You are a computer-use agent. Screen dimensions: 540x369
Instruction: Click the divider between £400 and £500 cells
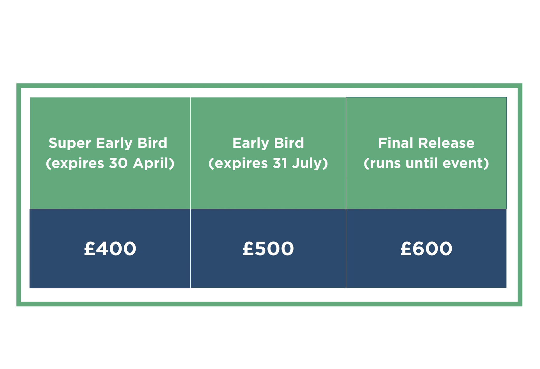point(190,248)
